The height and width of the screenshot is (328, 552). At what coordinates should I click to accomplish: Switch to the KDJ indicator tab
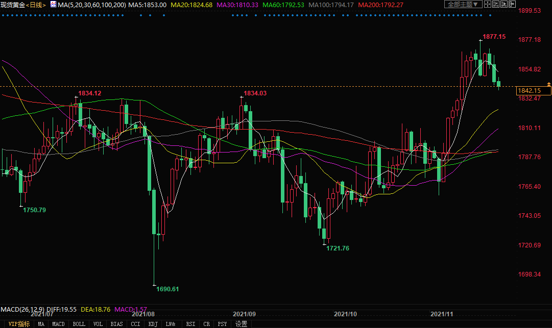[153, 324]
